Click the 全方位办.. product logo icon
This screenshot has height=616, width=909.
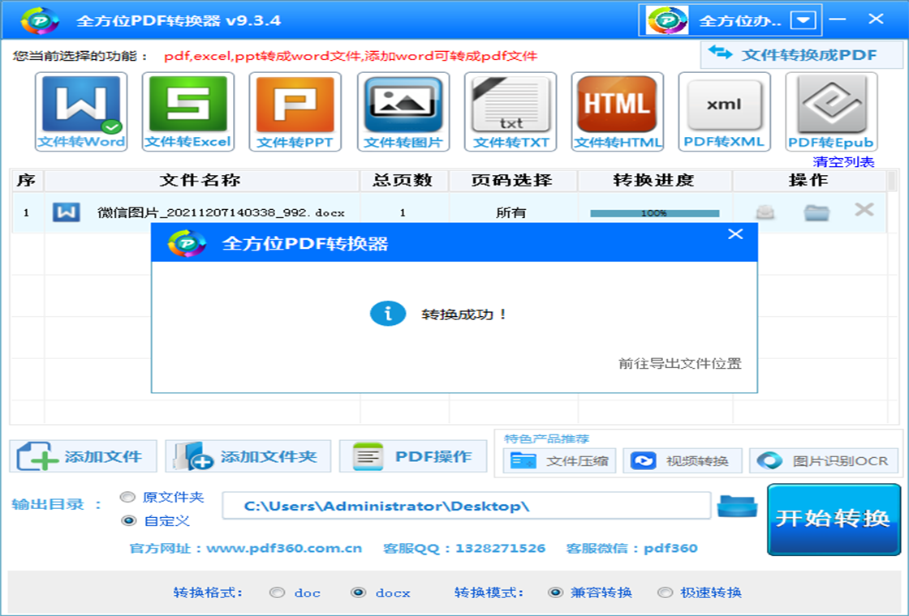668,20
